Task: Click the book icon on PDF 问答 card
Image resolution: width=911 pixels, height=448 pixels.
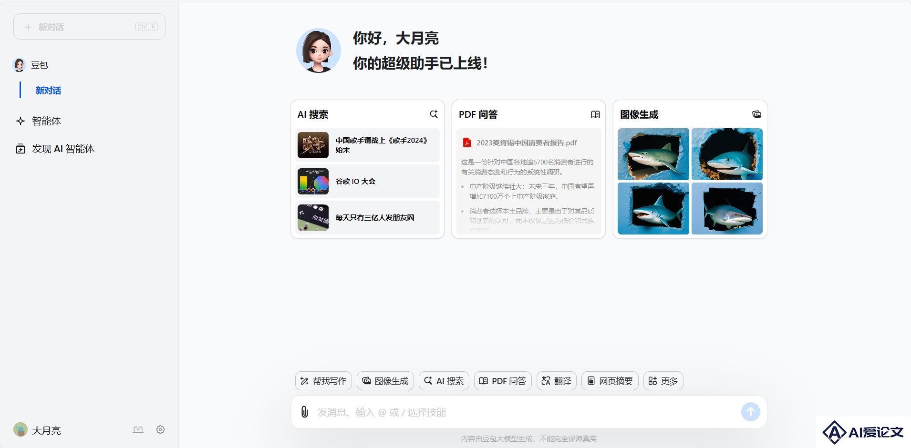Action: [595, 114]
